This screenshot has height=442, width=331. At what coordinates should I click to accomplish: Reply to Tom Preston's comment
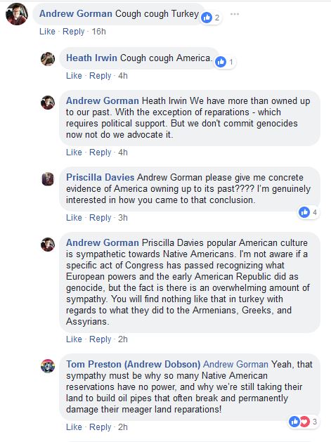[100, 427]
